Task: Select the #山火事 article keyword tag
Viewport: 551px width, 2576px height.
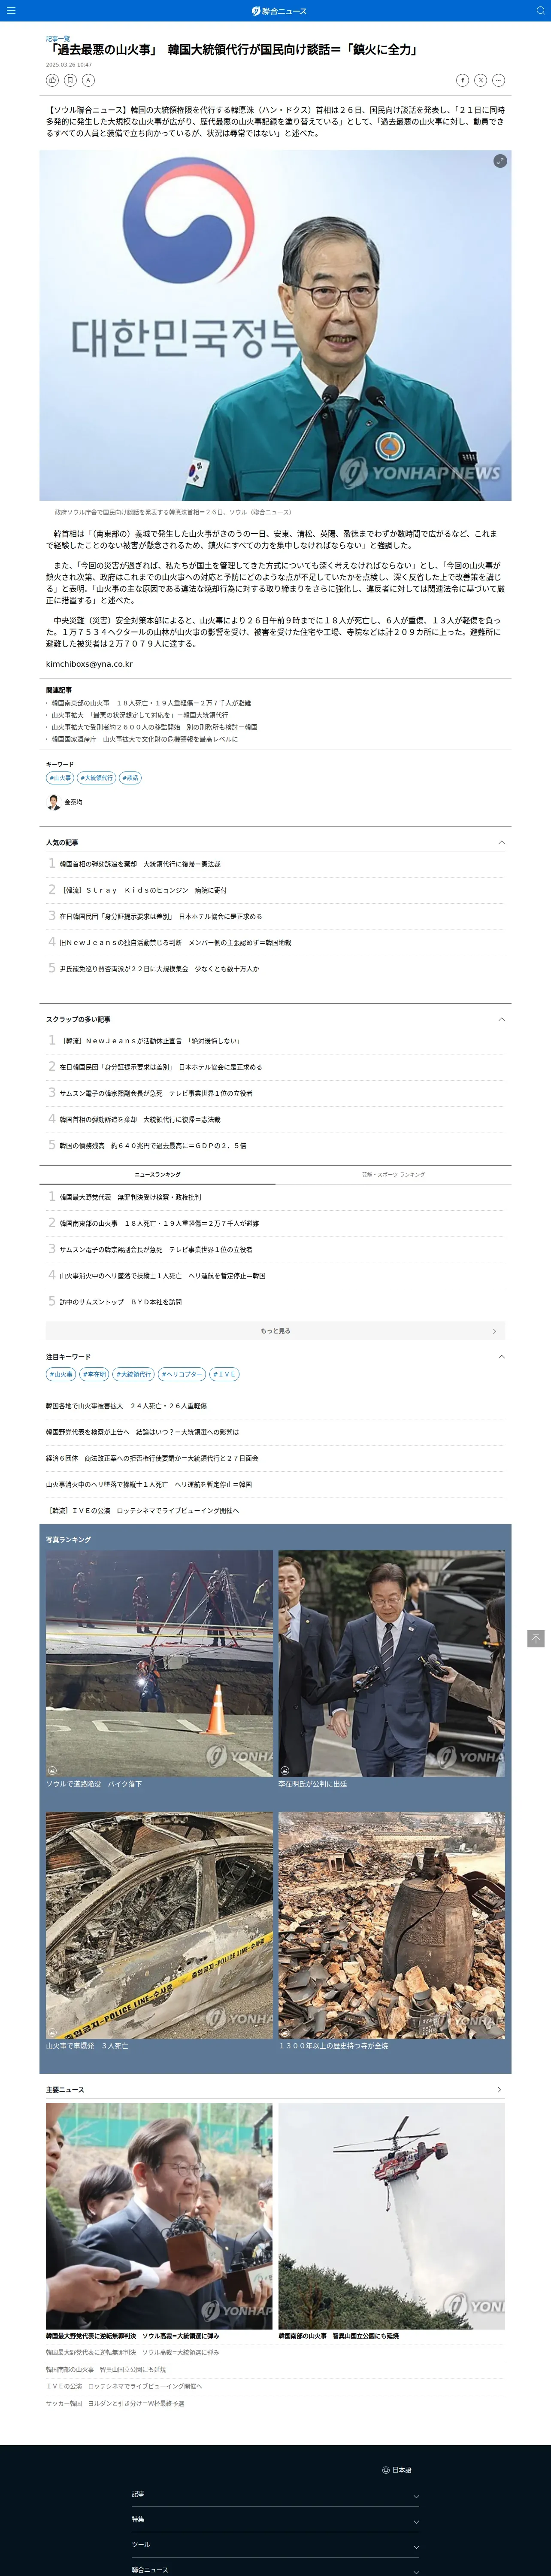Action: coord(60,777)
